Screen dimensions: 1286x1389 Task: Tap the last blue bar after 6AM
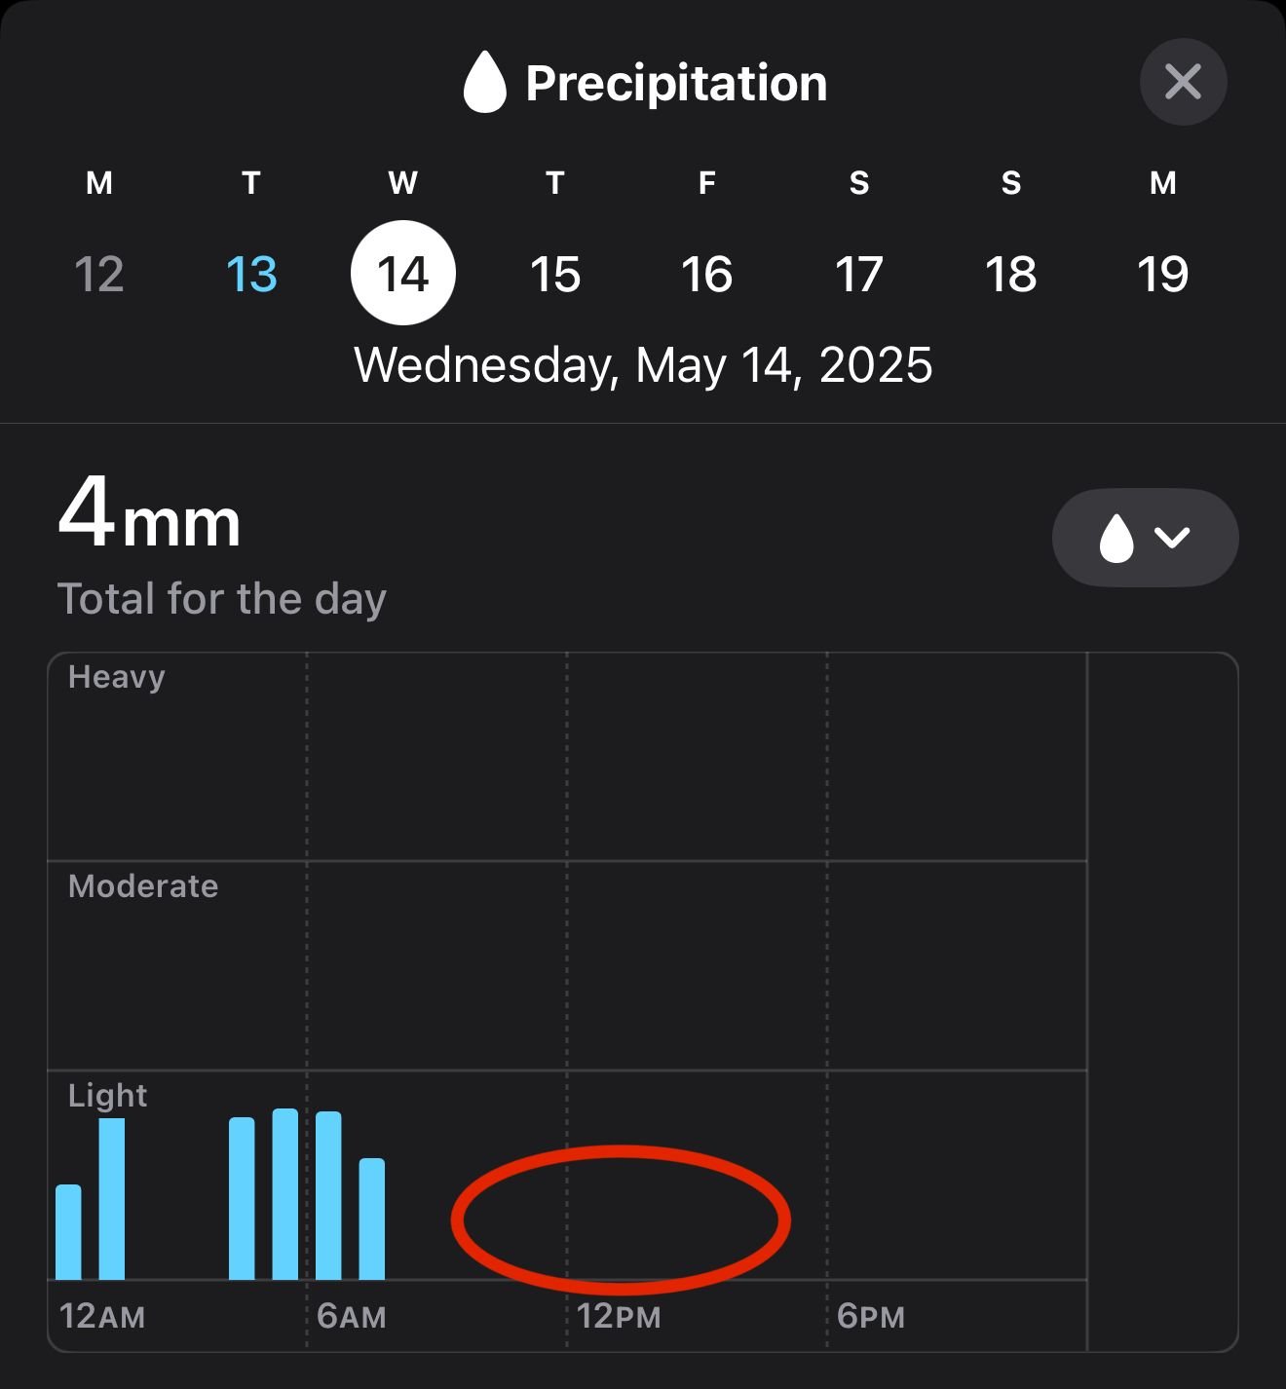372,1219
